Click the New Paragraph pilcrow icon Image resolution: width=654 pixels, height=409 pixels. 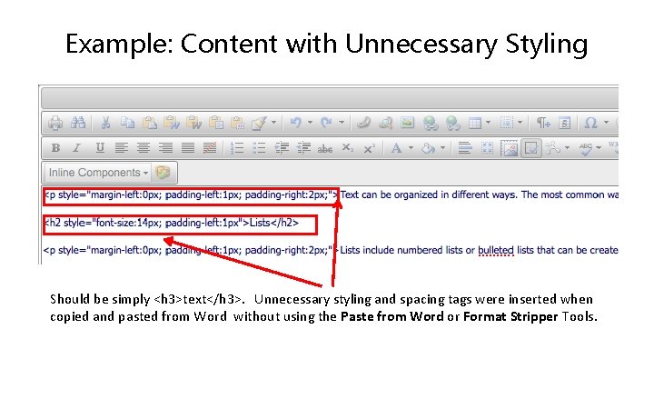(x=543, y=123)
